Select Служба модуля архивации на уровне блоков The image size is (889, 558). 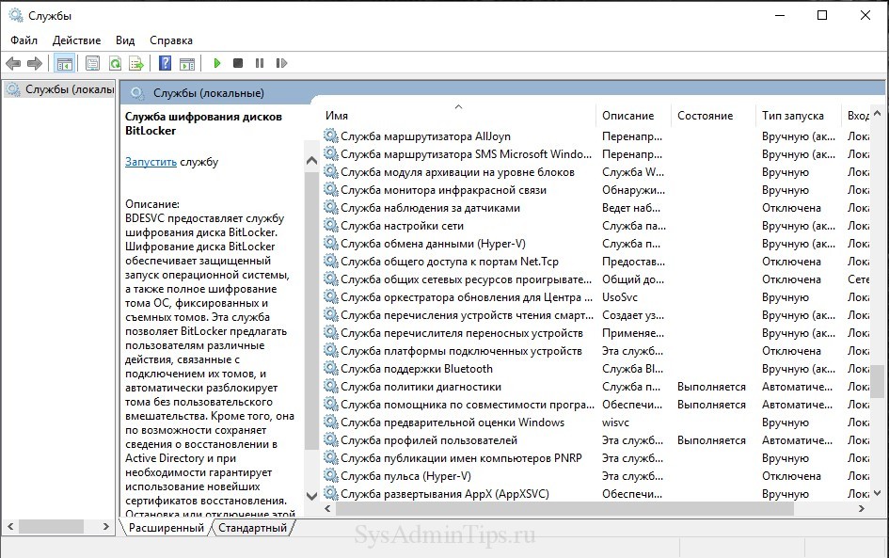[457, 172]
